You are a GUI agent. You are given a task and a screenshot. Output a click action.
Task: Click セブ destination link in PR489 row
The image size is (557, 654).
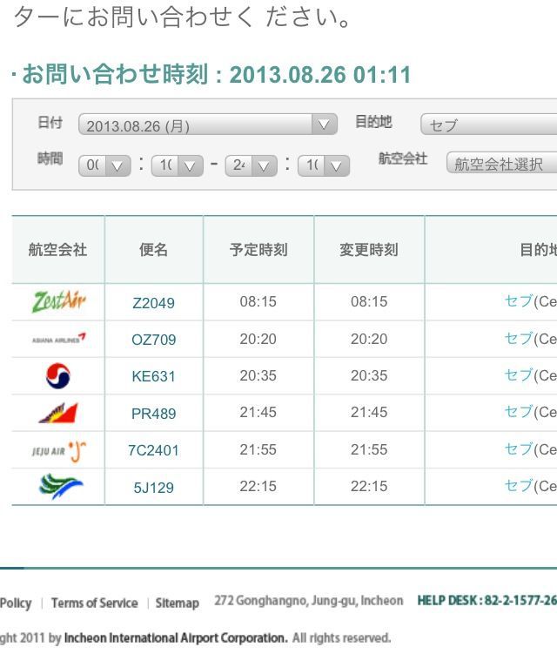519,412
